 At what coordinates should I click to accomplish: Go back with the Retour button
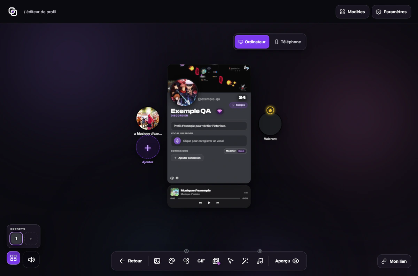(x=131, y=261)
